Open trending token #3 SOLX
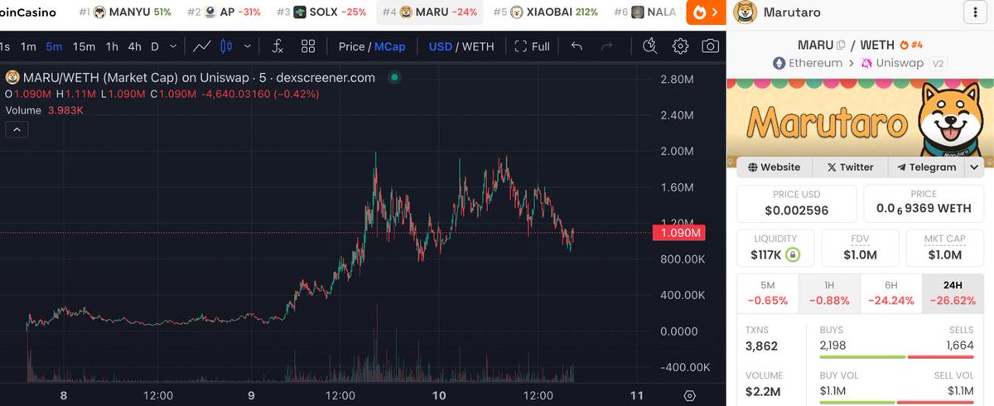 (x=321, y=12)
